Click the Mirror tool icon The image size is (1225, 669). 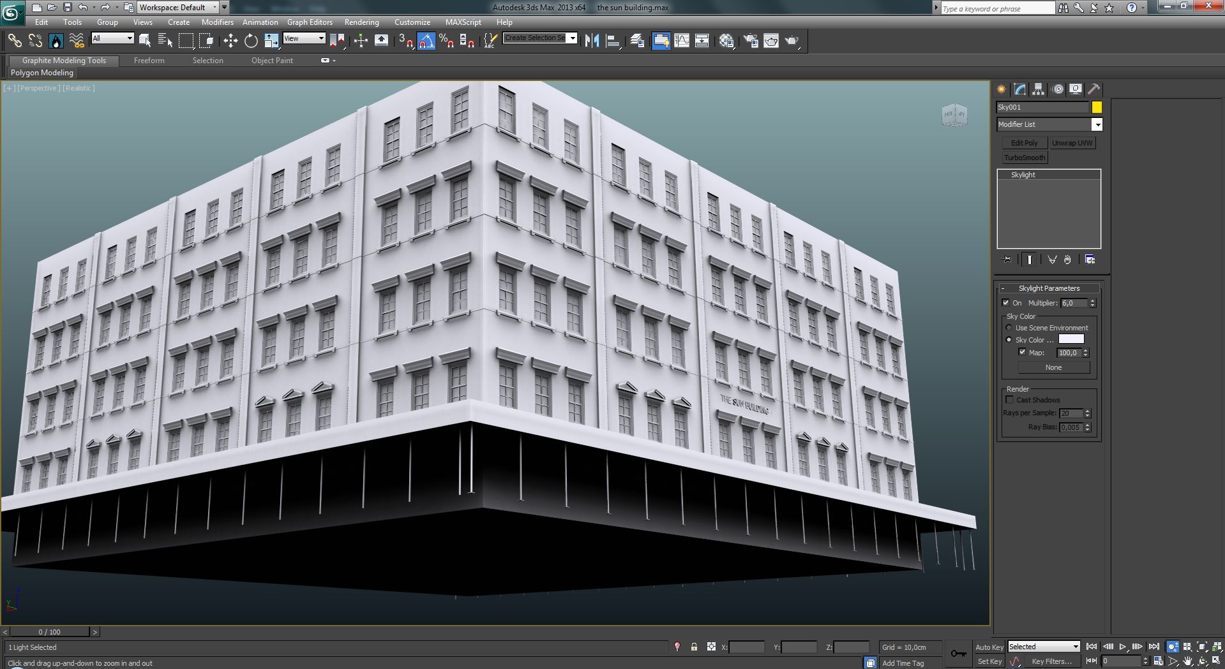coord(592,41)
